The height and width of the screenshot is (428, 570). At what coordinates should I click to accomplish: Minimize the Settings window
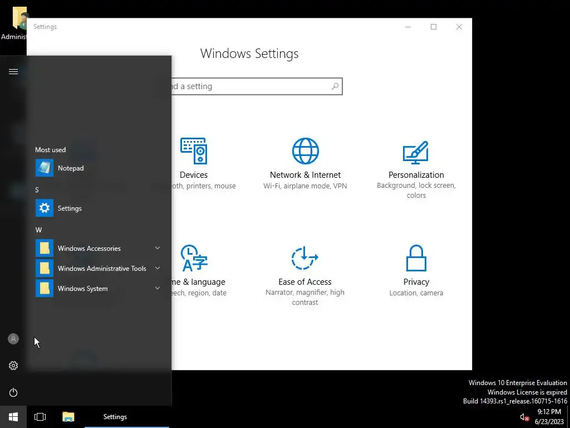click(x=408, y=27)
